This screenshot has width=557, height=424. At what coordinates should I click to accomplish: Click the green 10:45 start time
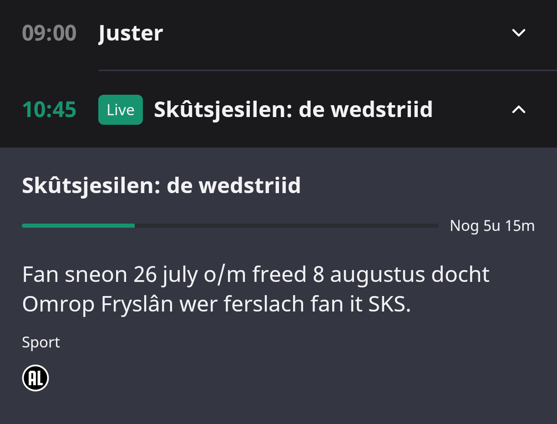coord(49,110)
